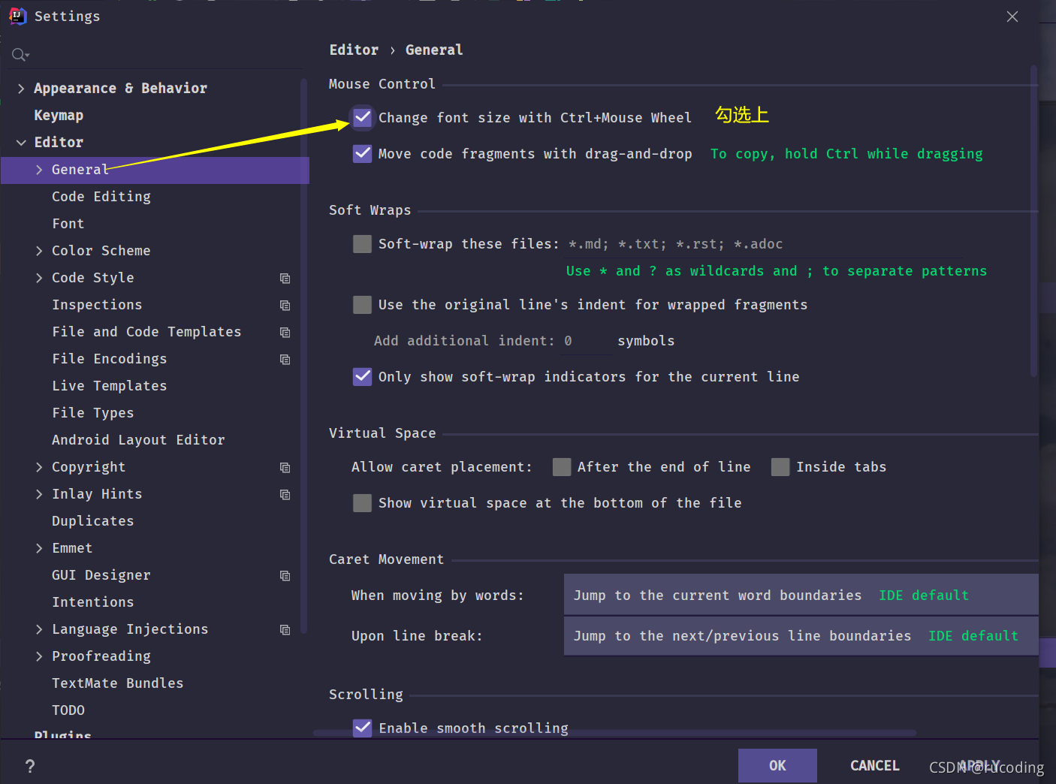Click the project-level icon beside File Encodings
1056x784 pixels.
285,359
